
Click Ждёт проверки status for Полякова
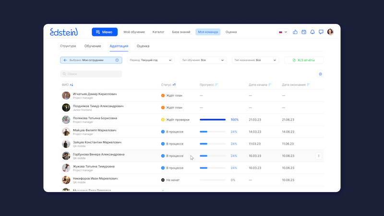coord(175,120)
